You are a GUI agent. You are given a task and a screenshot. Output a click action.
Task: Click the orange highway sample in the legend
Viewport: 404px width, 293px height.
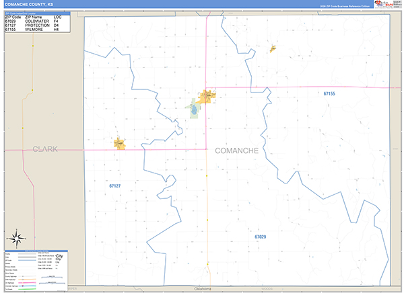pos(27,280)
